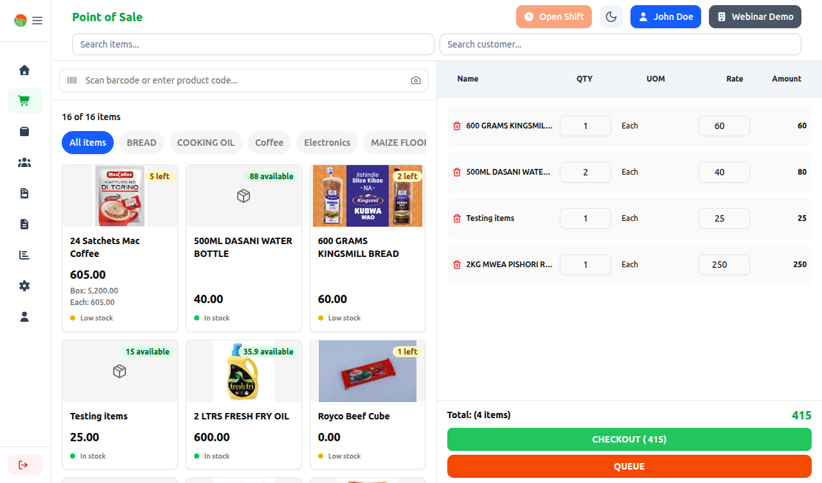The image size is (822, 483).
Task: Click the camera barcode scan icon
Action: [416, 80]
